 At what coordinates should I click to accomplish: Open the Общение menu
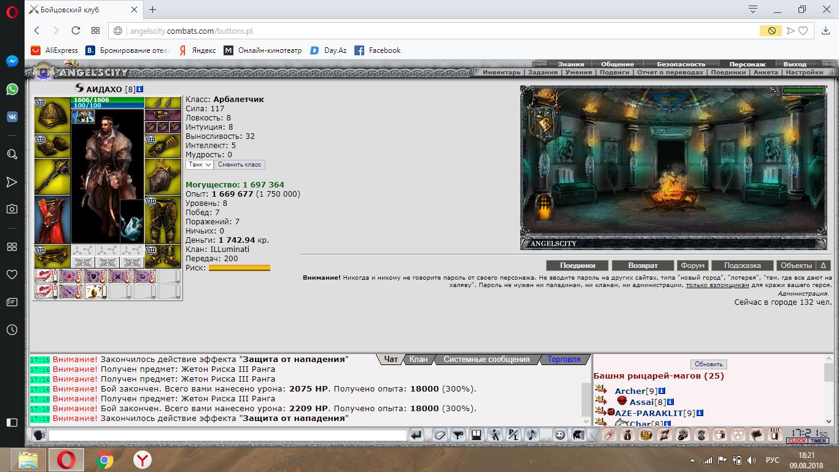click(x=617, y=64)
